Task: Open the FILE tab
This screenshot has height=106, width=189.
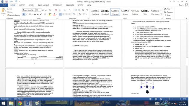Action: pos(4,5)
